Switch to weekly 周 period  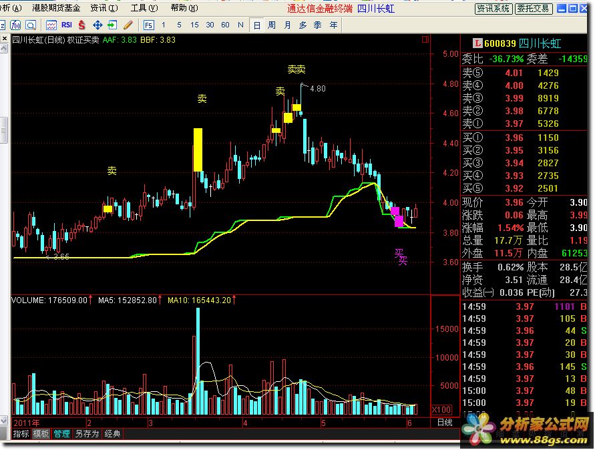click(272, 25)
